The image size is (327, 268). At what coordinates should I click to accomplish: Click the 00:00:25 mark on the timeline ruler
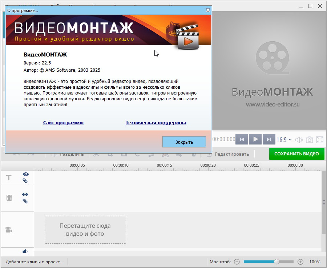point(251,165)
